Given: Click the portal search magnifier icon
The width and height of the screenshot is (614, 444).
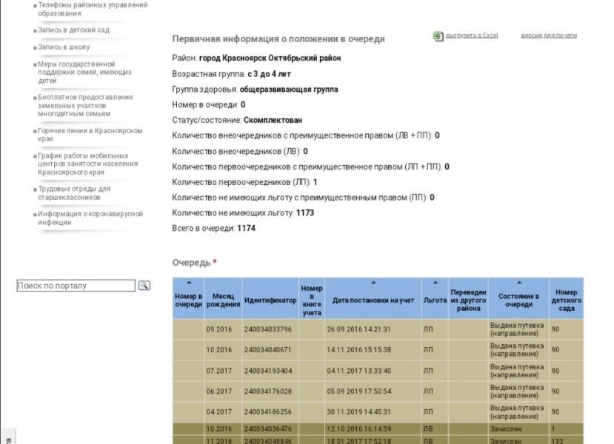Looking at the screenshot, I should [144, 286].
